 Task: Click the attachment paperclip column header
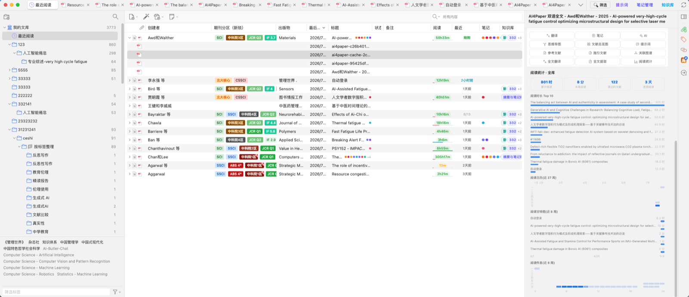tap(141, 28)
